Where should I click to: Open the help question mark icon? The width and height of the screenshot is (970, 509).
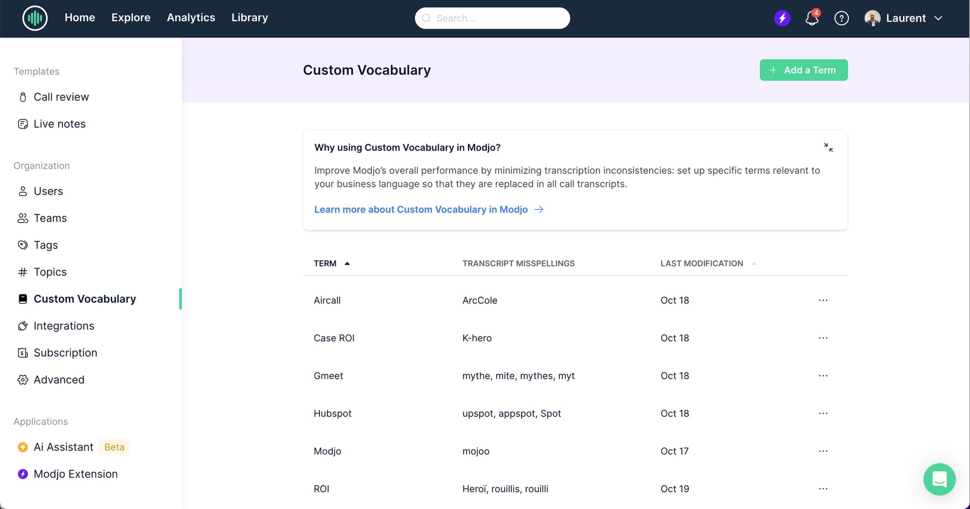(841, 18)
